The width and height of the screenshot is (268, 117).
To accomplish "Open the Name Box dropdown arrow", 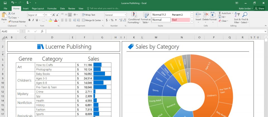I will click(18, 31).
